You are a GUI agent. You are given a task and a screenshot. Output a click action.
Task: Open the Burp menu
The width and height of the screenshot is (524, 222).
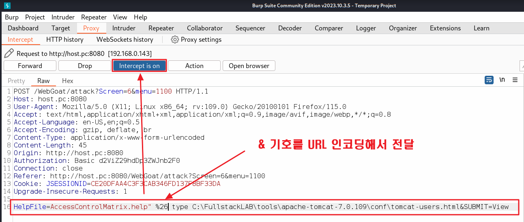click(x=12, y=17)
